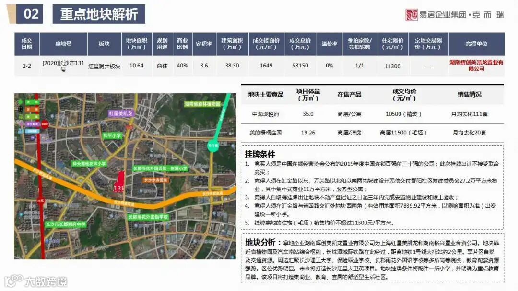Click the 在售产品 header
Screen dimensions: 518x291
(349, 95)
